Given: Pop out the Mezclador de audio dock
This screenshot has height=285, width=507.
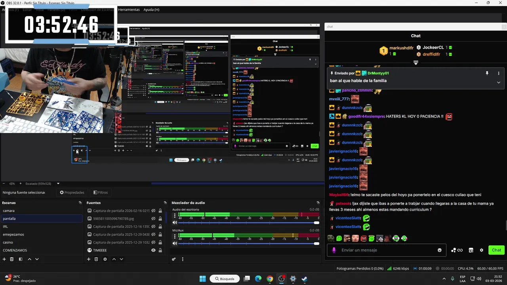Looking at the screenshot, I should click(x=318, y=203).
